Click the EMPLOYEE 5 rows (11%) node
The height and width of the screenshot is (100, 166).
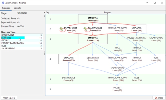[93, 39]
